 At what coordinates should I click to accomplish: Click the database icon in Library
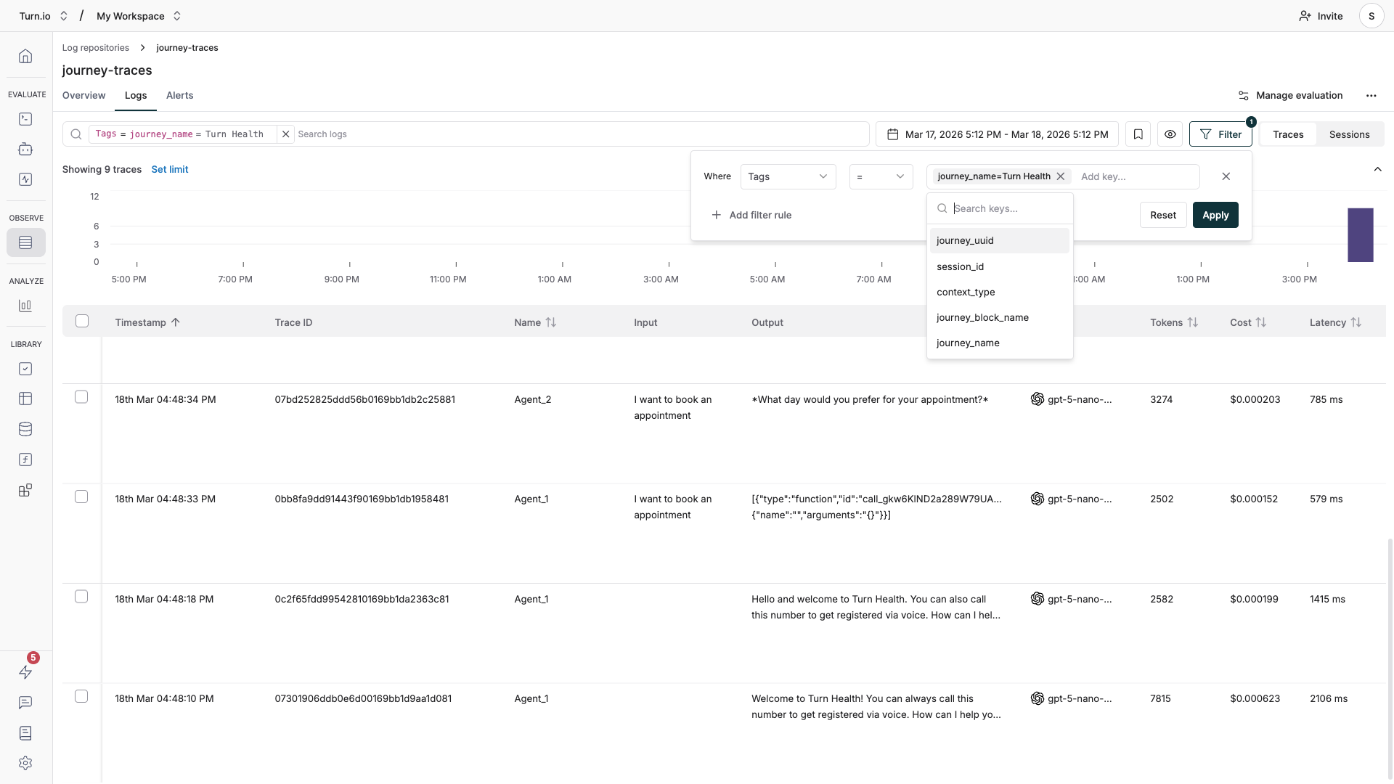pos(25,429)
